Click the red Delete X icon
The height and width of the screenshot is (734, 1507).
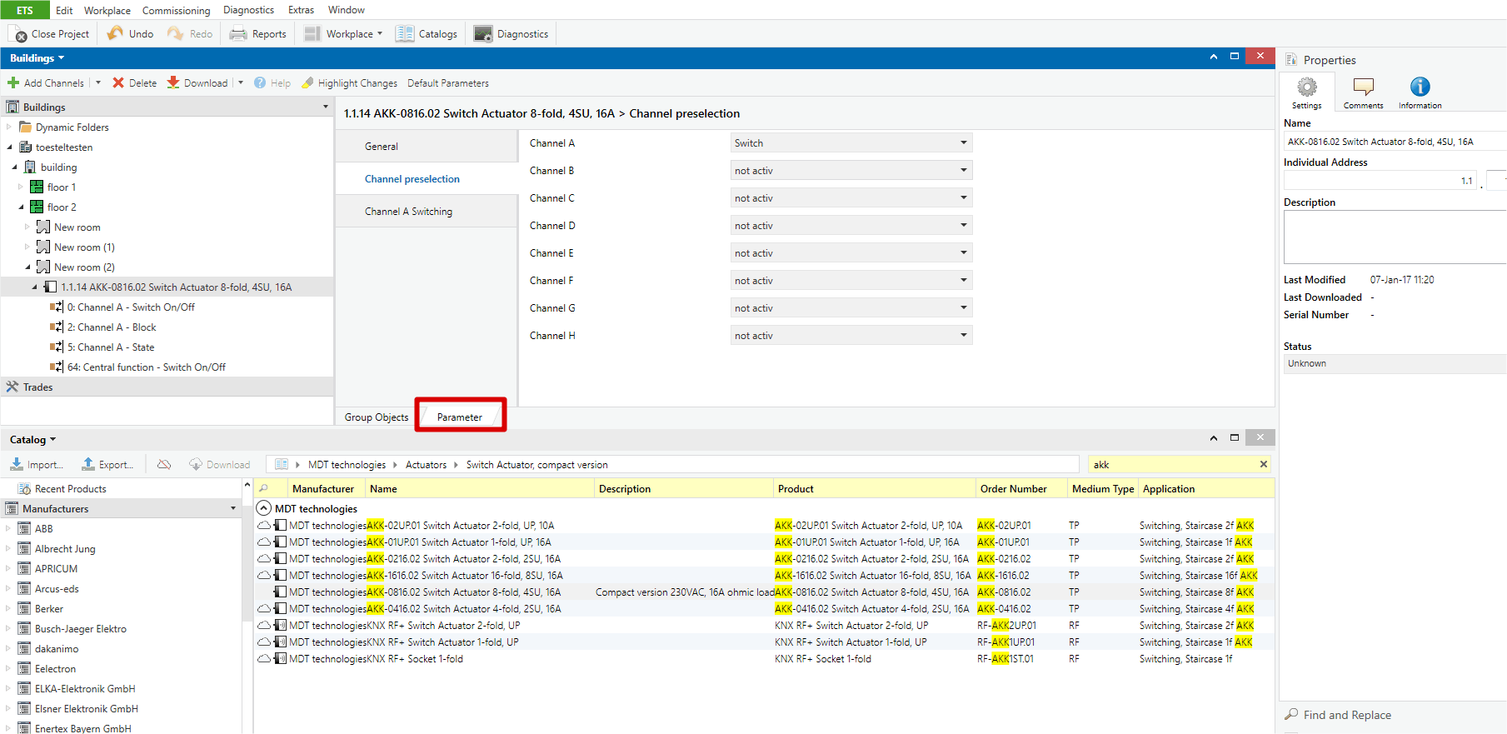coord(118,82)
